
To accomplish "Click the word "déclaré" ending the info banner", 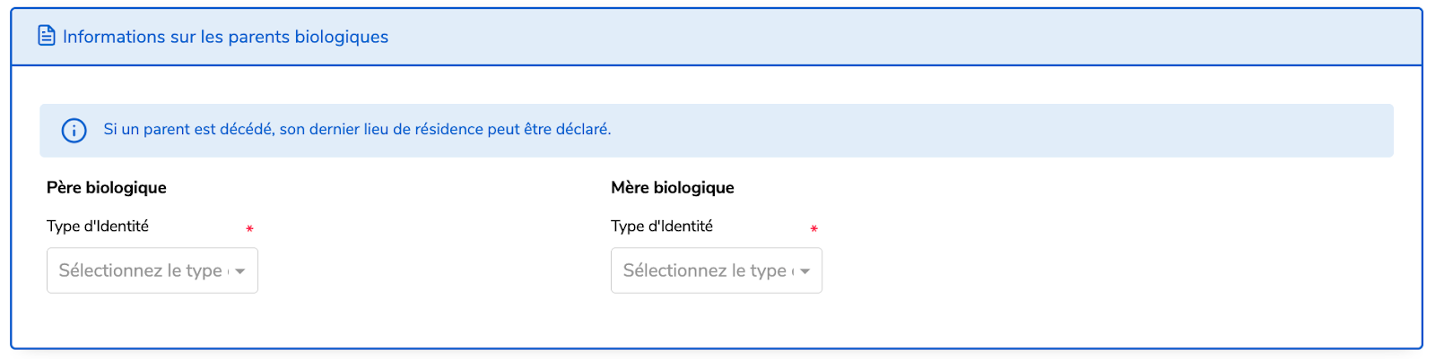I will click(x=583, y=129).
